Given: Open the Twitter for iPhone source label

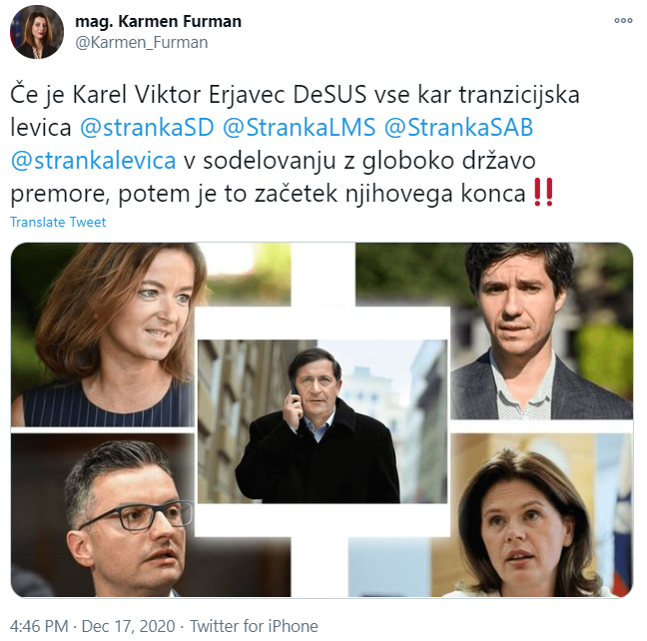Looking at the screenshot, I should pos(254,626).
